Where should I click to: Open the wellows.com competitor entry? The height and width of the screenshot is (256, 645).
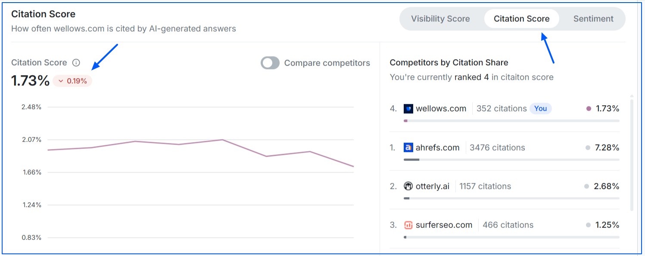[x=441, y=109]
